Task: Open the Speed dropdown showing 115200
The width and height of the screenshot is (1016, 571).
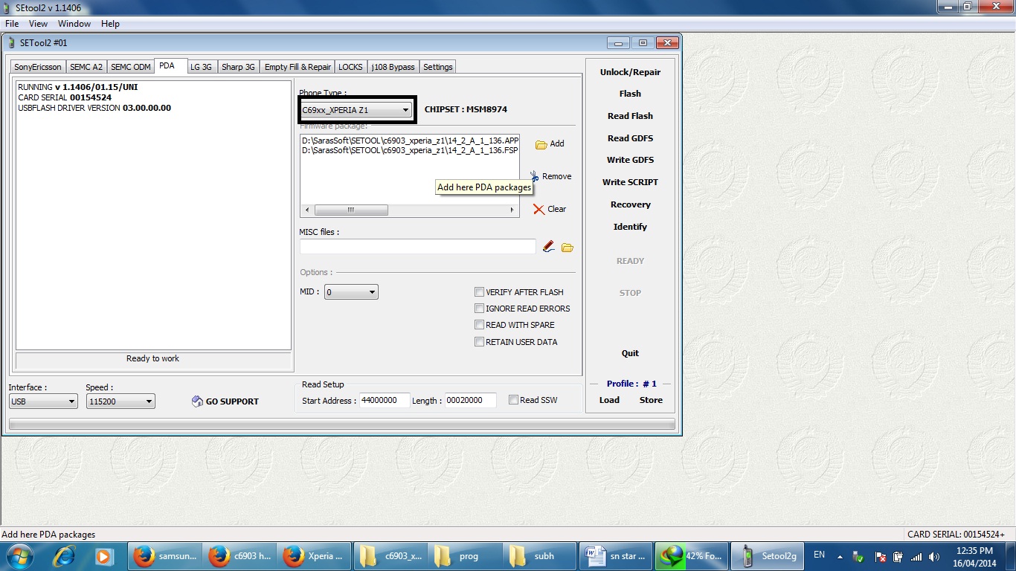Action: tap(120, 401)
